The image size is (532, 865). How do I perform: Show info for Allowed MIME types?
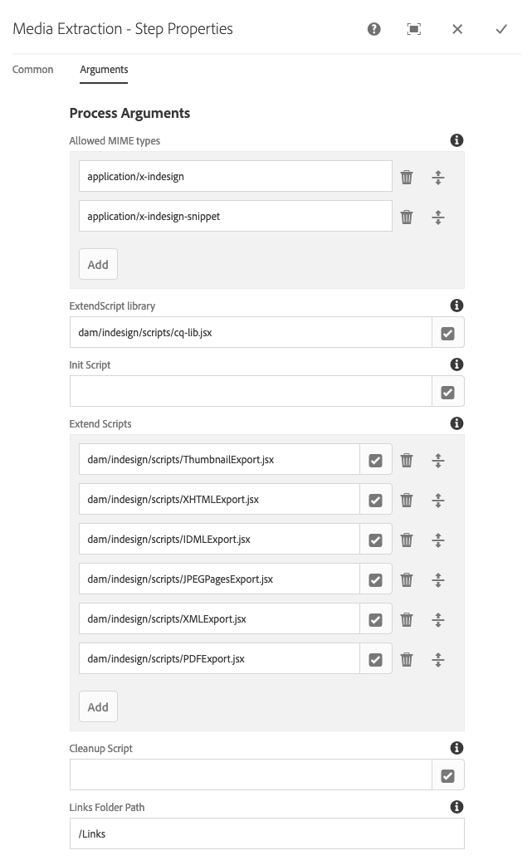point(456,141)
